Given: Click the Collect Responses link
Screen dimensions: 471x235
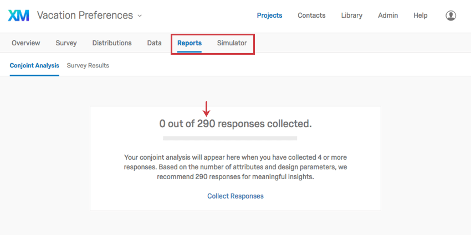Looking at the screenshot, I should click(235, 196).
